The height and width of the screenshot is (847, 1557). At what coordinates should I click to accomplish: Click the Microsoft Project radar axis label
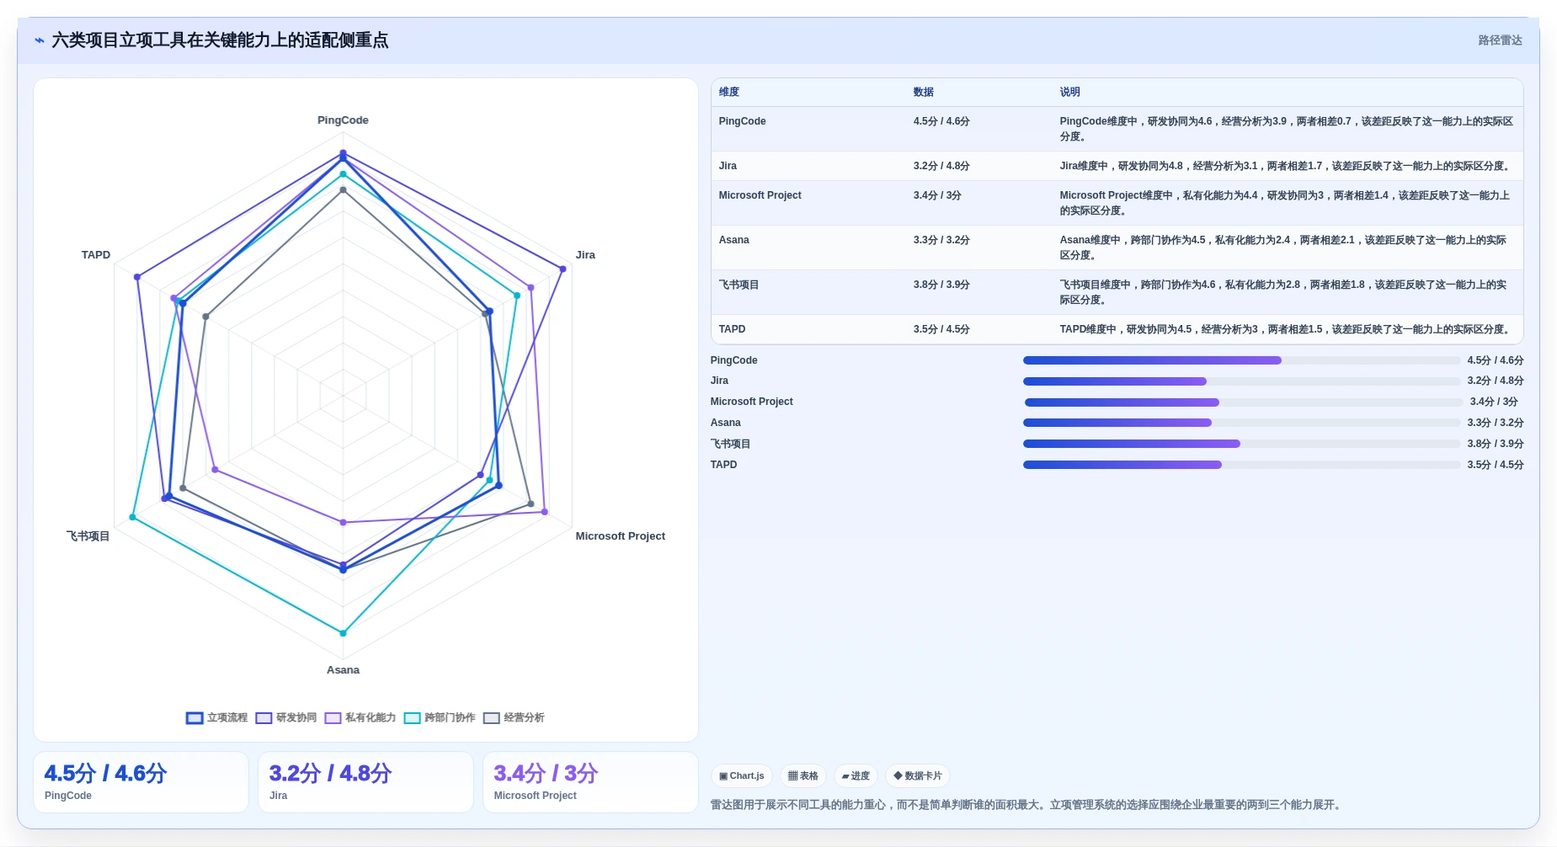pyautogui.click(x=620, y=536)
